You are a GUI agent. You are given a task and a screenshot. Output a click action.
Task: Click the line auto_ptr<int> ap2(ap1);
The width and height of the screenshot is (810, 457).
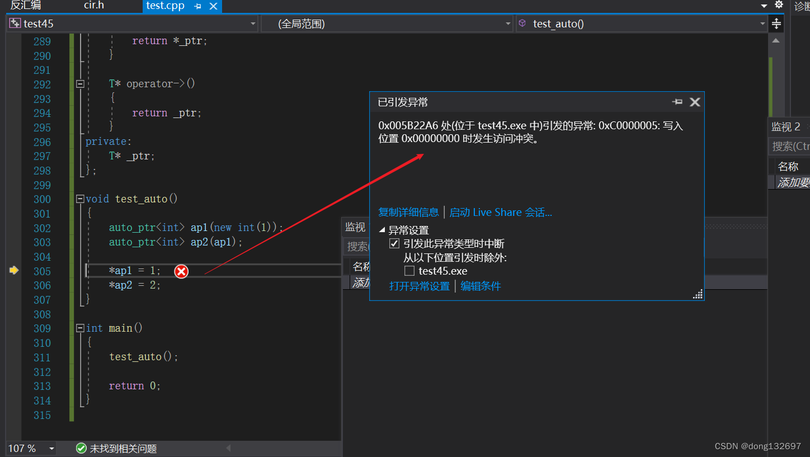176,242
